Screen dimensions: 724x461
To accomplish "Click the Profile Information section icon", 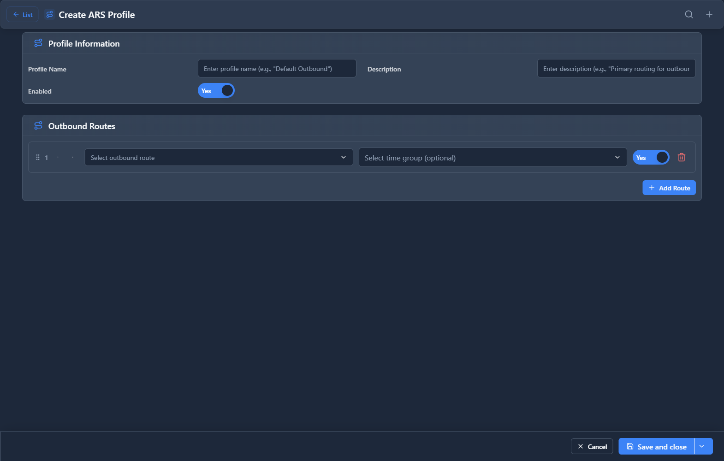I will (38, 43).
